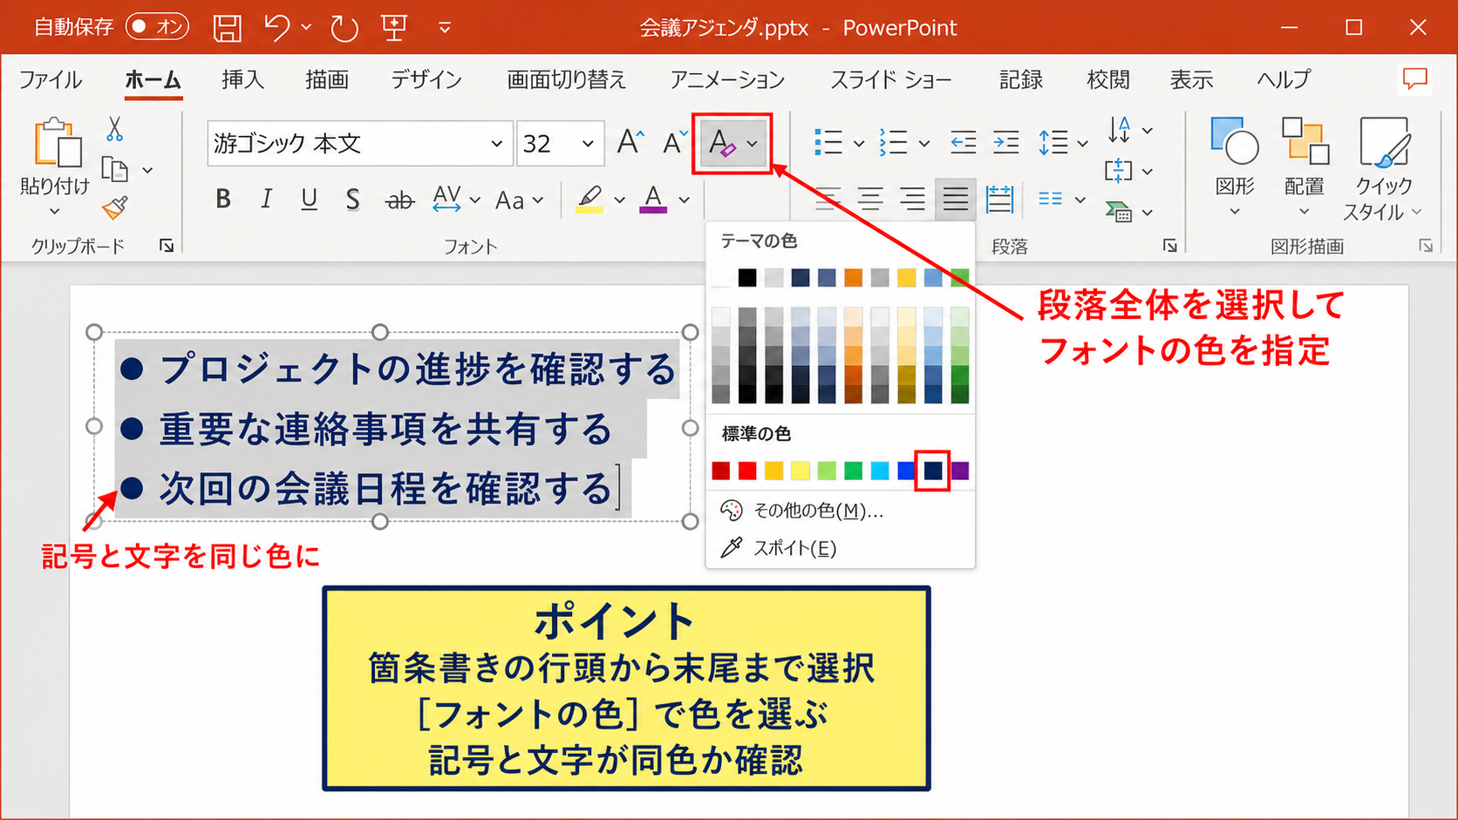Open the font name 游ゴシック 本文 dropdown
This screenshot has height=820, width=1458.
pos(496,143)
